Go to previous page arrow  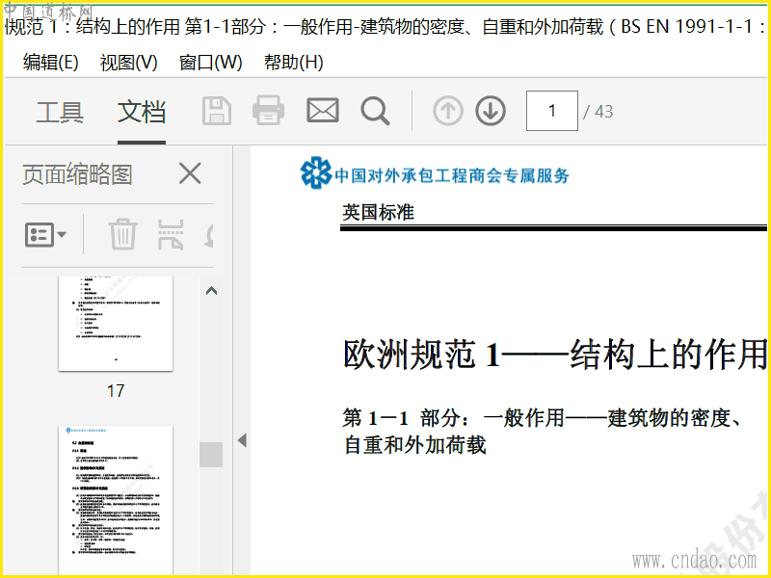[x=448, y=111]
